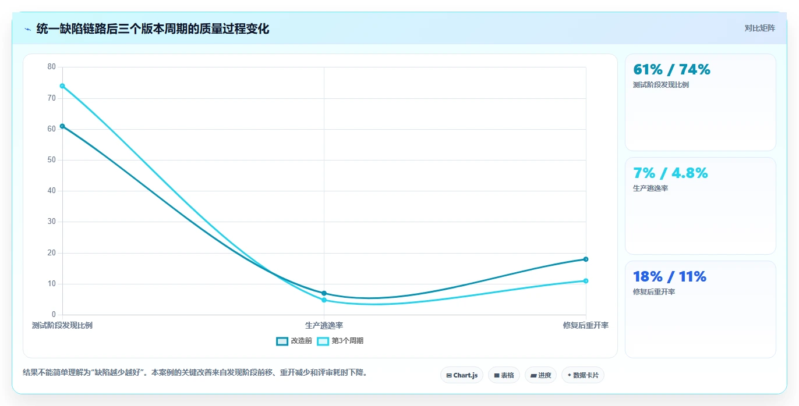Click the 修复后重开率 card caption
Viewport: 799px width, 406px height.
[x=654, y=292]
